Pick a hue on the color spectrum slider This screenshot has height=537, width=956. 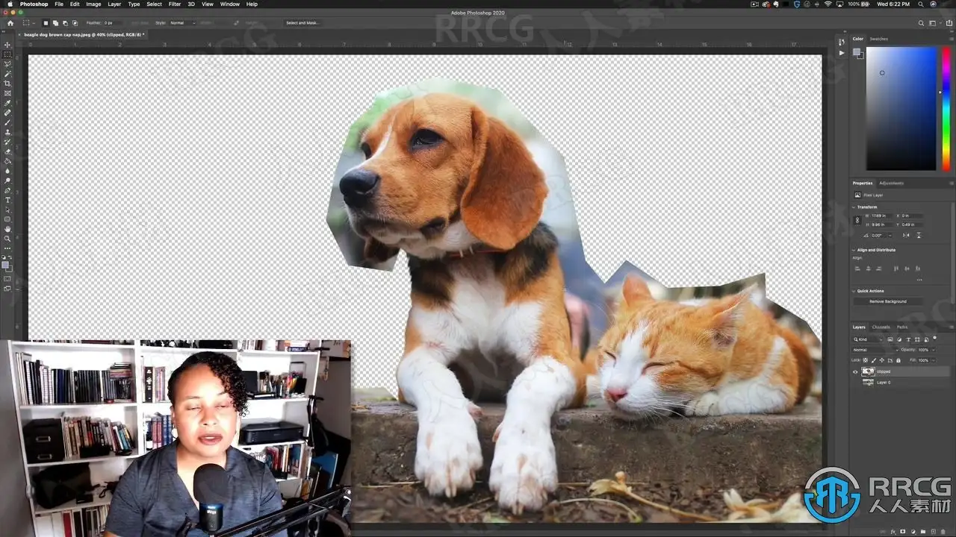[946, 109]
